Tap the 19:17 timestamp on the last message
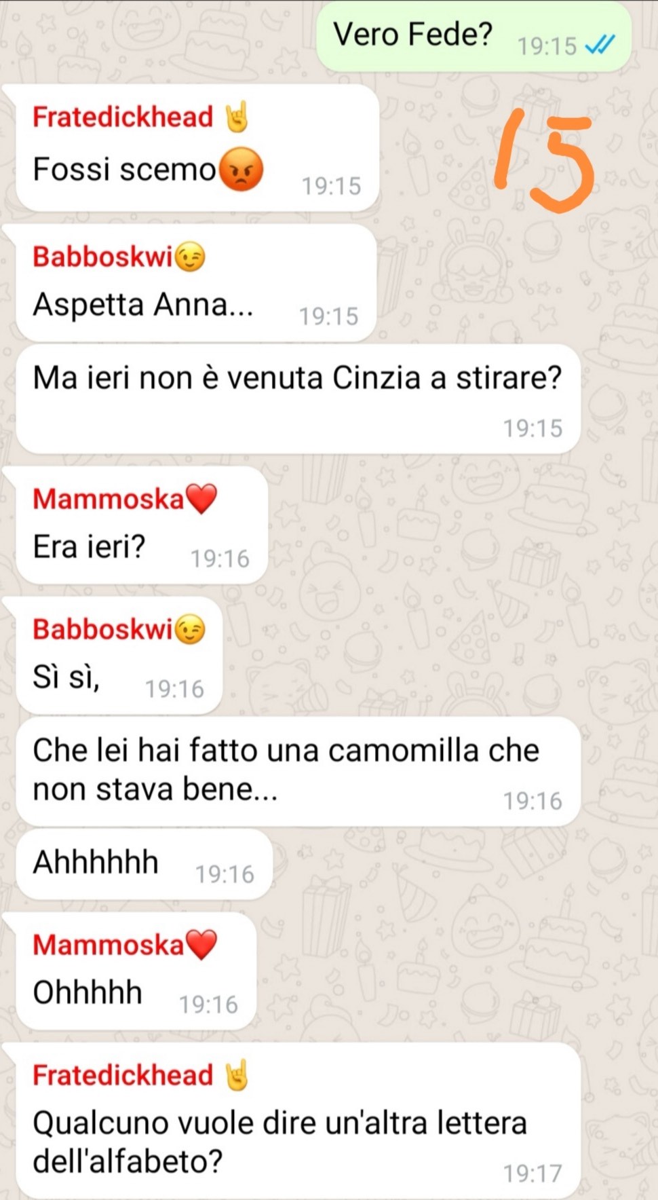The image size is (658, 1200). (533, 1173)
